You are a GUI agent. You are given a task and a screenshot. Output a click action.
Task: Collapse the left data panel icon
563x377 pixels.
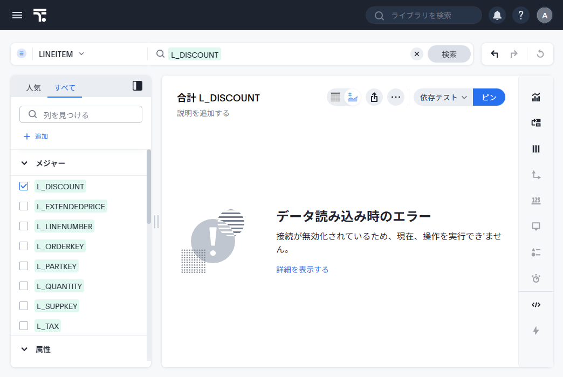[x=138, y=86]
